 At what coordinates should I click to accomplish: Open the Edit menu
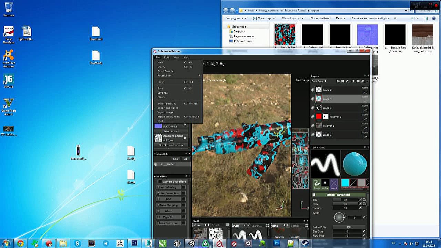(166, 57)
